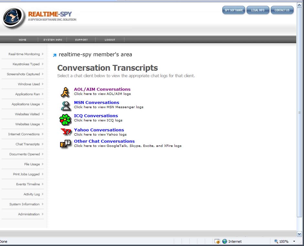
Task: Open Keystrokes Typed in the sidebar
Action: [x=26, y=64]
